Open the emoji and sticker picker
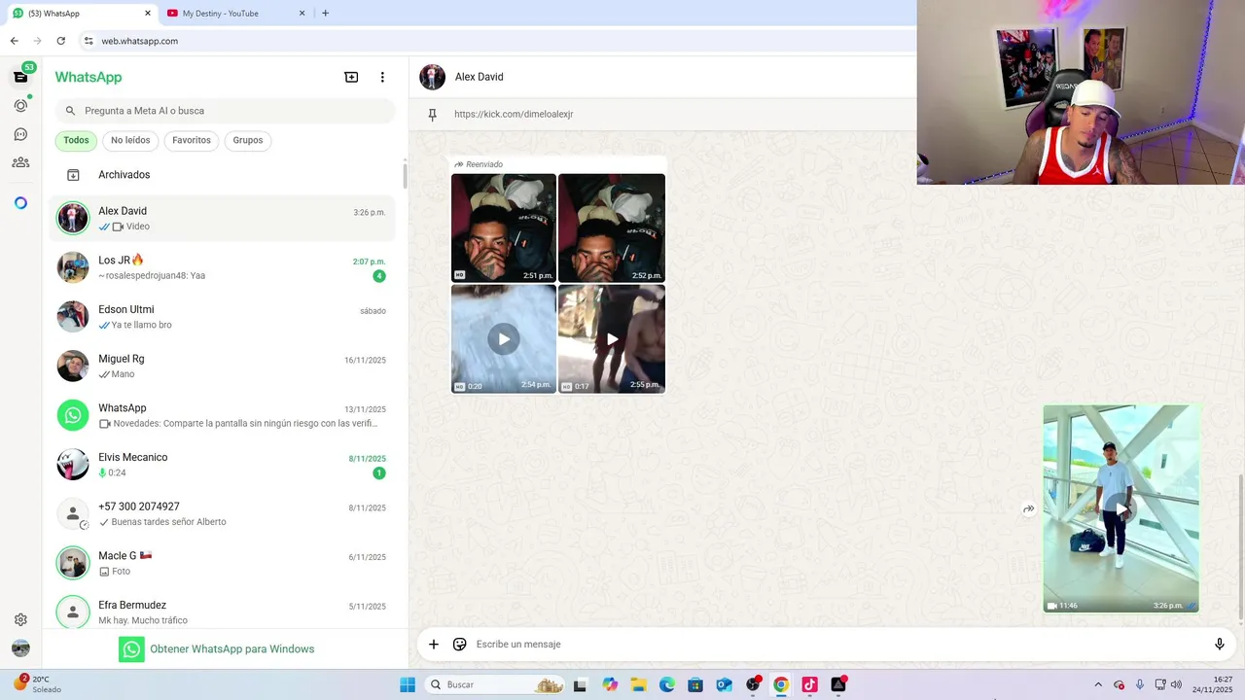The width and height of the screenshot is (1245, 700). [460, 644]
